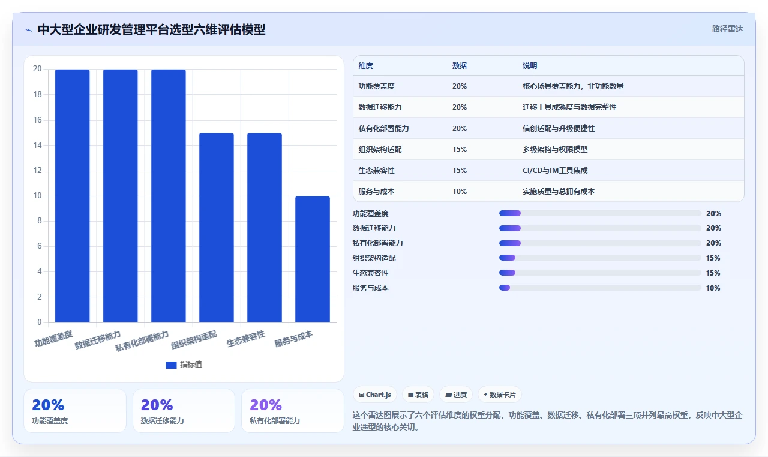Screen dimensions: 768x457
Task: Click the 组织架构适配 15% progress bar
Action: [600, 258]
